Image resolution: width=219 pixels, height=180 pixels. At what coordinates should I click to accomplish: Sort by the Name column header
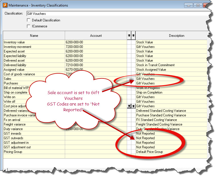click(x=34, y=36)
